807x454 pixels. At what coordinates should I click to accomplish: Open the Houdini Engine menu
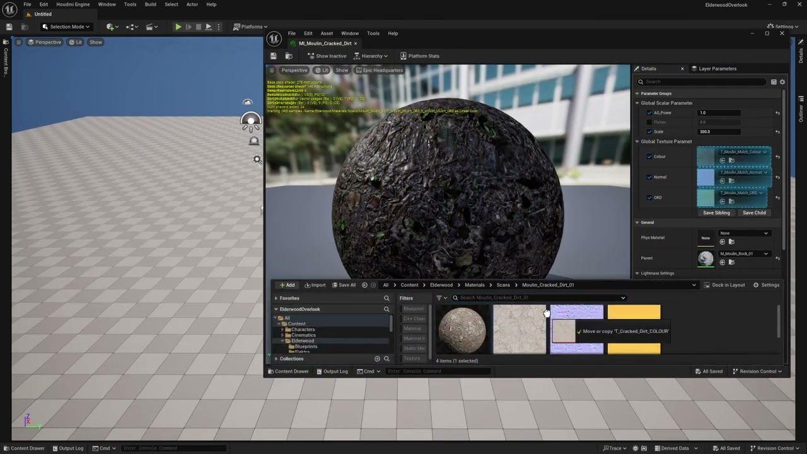click(73, 4)
